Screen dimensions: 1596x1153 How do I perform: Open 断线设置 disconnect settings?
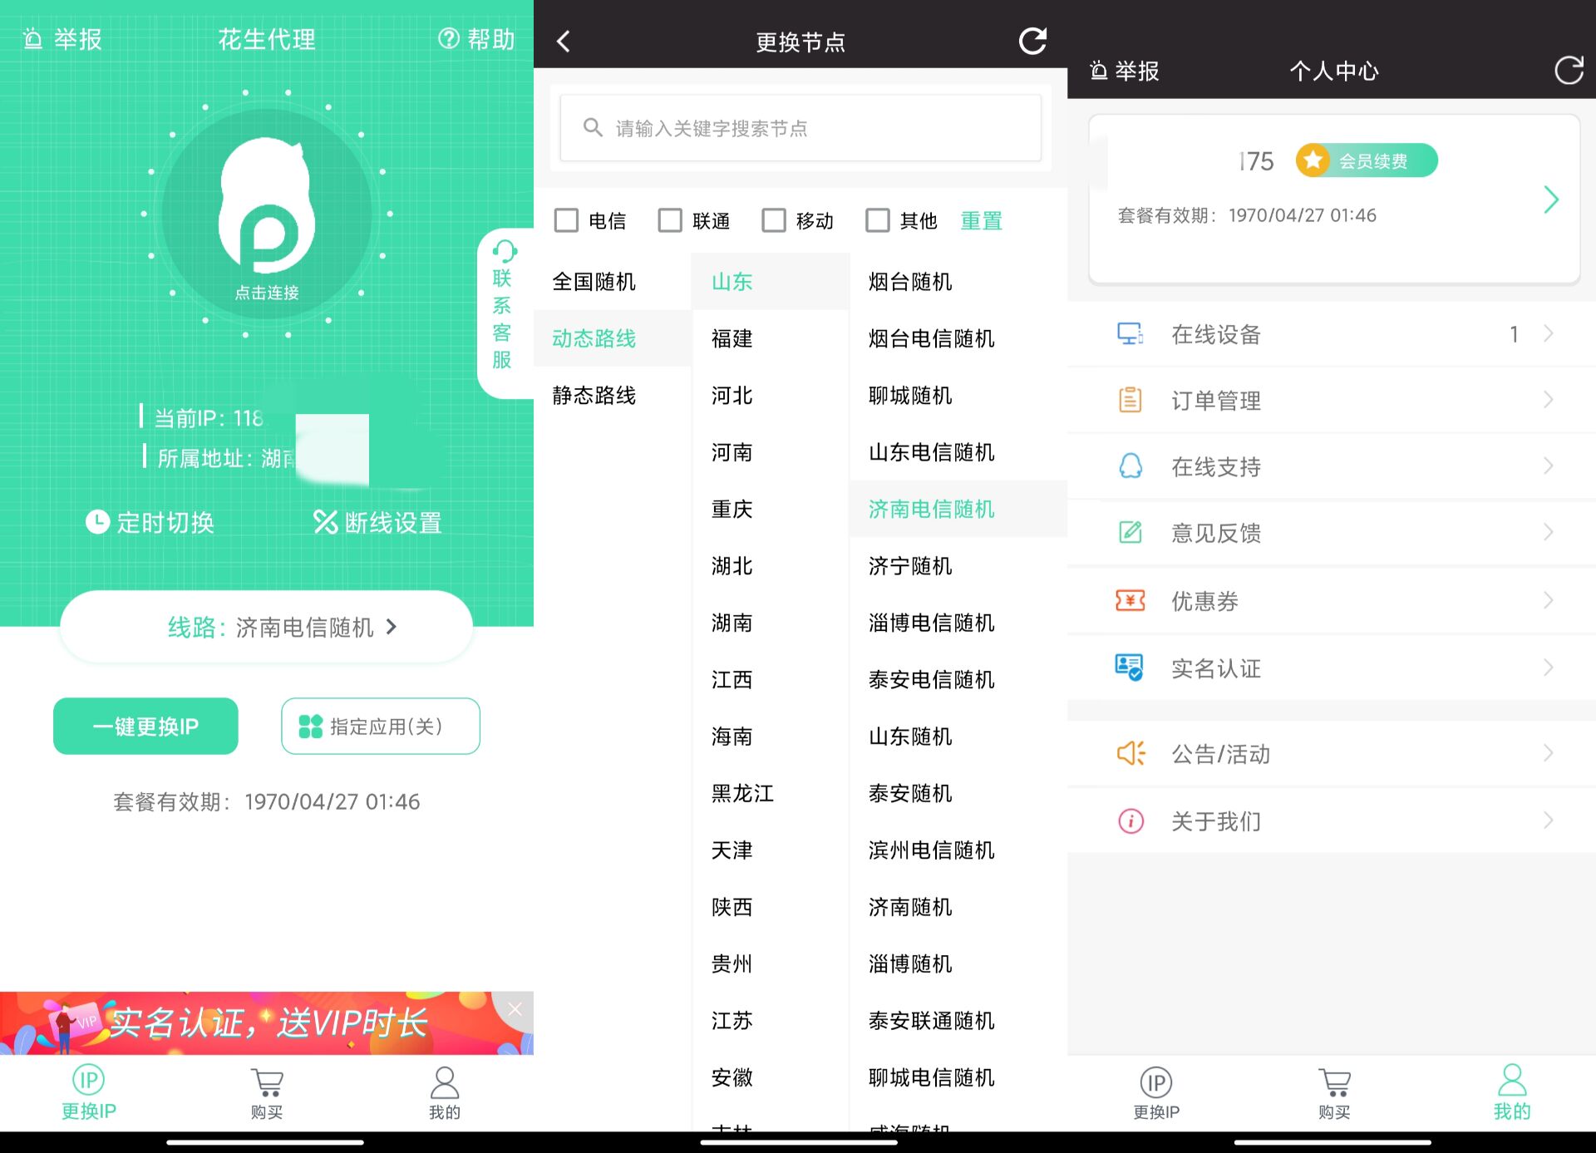pos(378,522)
